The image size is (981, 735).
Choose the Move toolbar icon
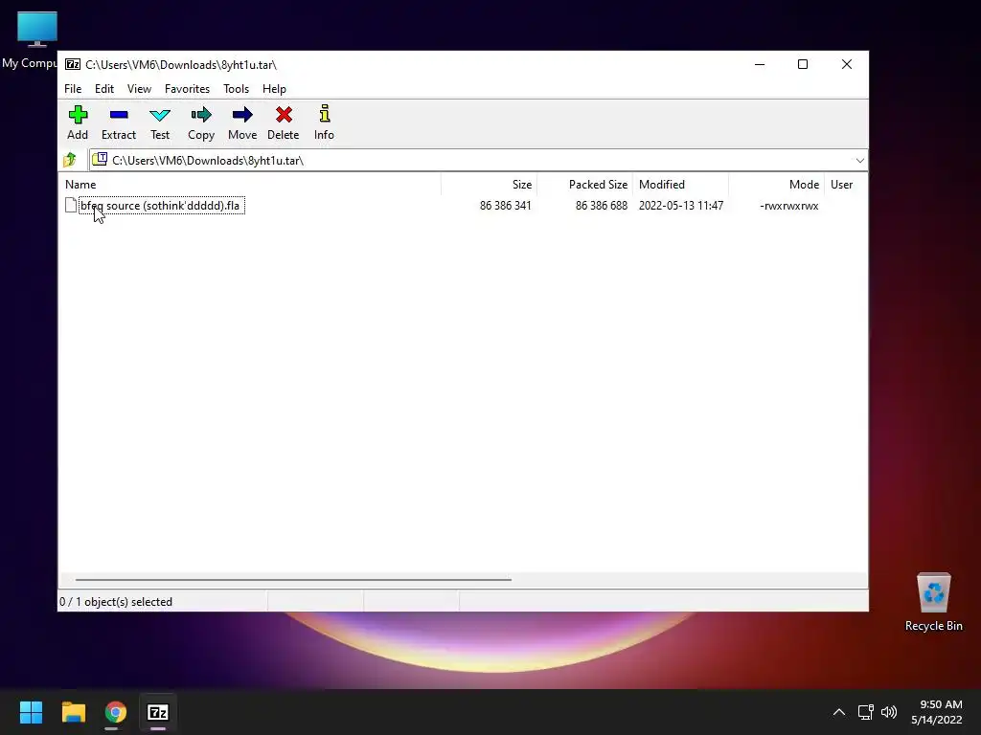242,122
